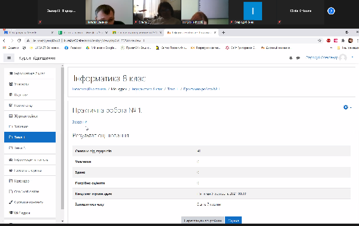359x226 pixels.
Task: Open Мої курси in side navigation
Action: (30, 213)
